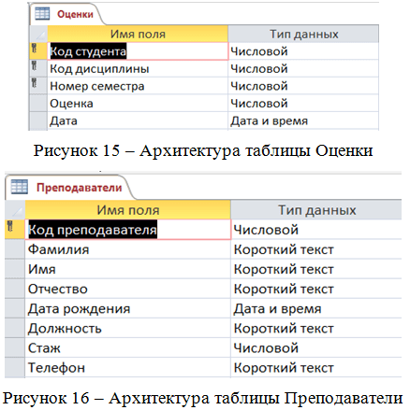Viewport: 410px width, 410px height.
Task: Open data type for Стаж field
Action: point(316,348)
